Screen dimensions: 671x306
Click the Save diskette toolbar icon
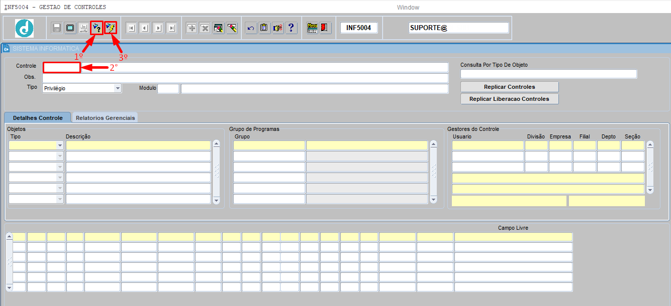click(x=57, y=28)
